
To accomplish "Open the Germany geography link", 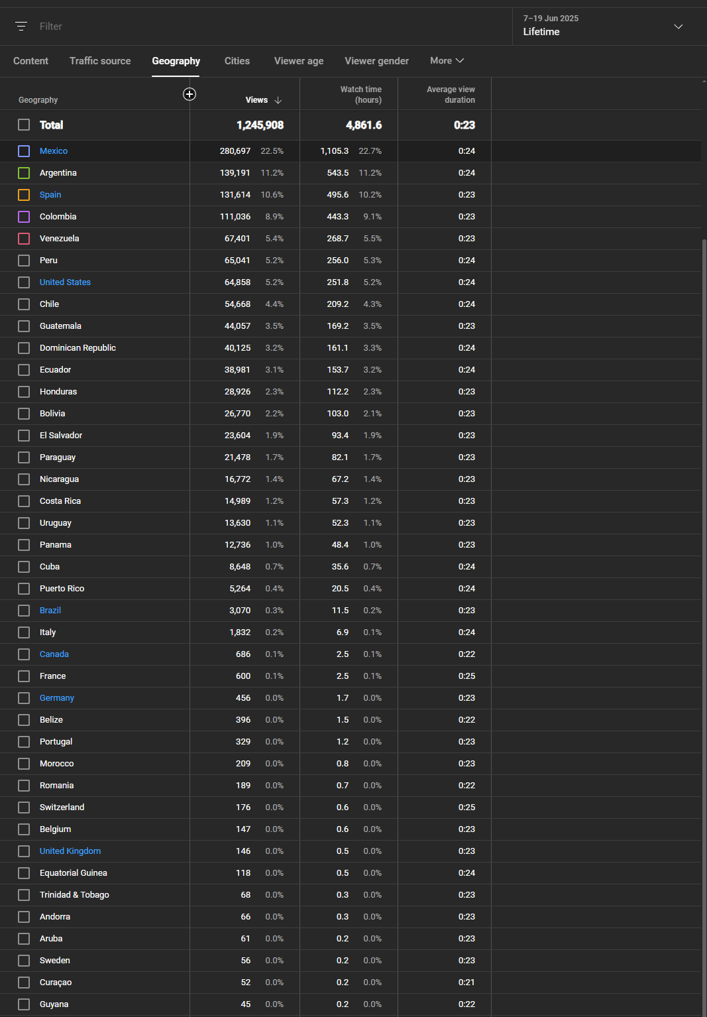I will point(57,698).
